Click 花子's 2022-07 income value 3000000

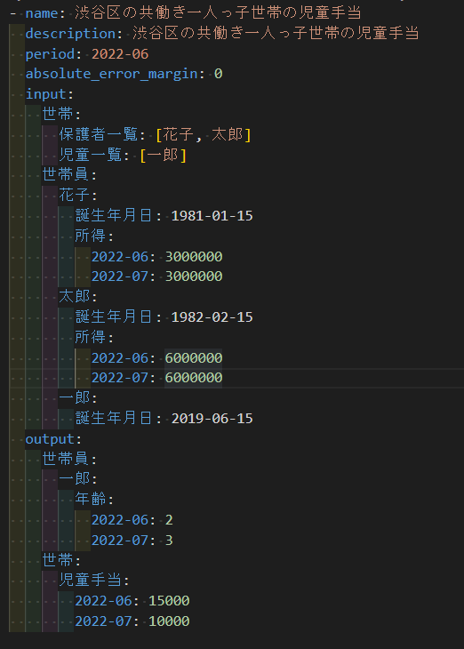[x=194, y=276]
